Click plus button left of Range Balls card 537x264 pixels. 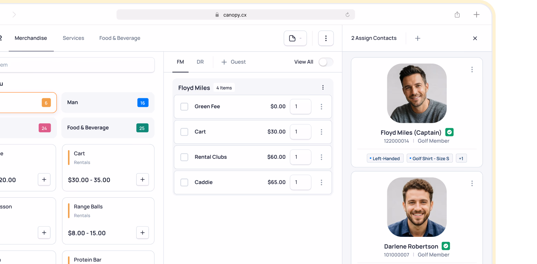pyautogui.click(x=44, y=233)
